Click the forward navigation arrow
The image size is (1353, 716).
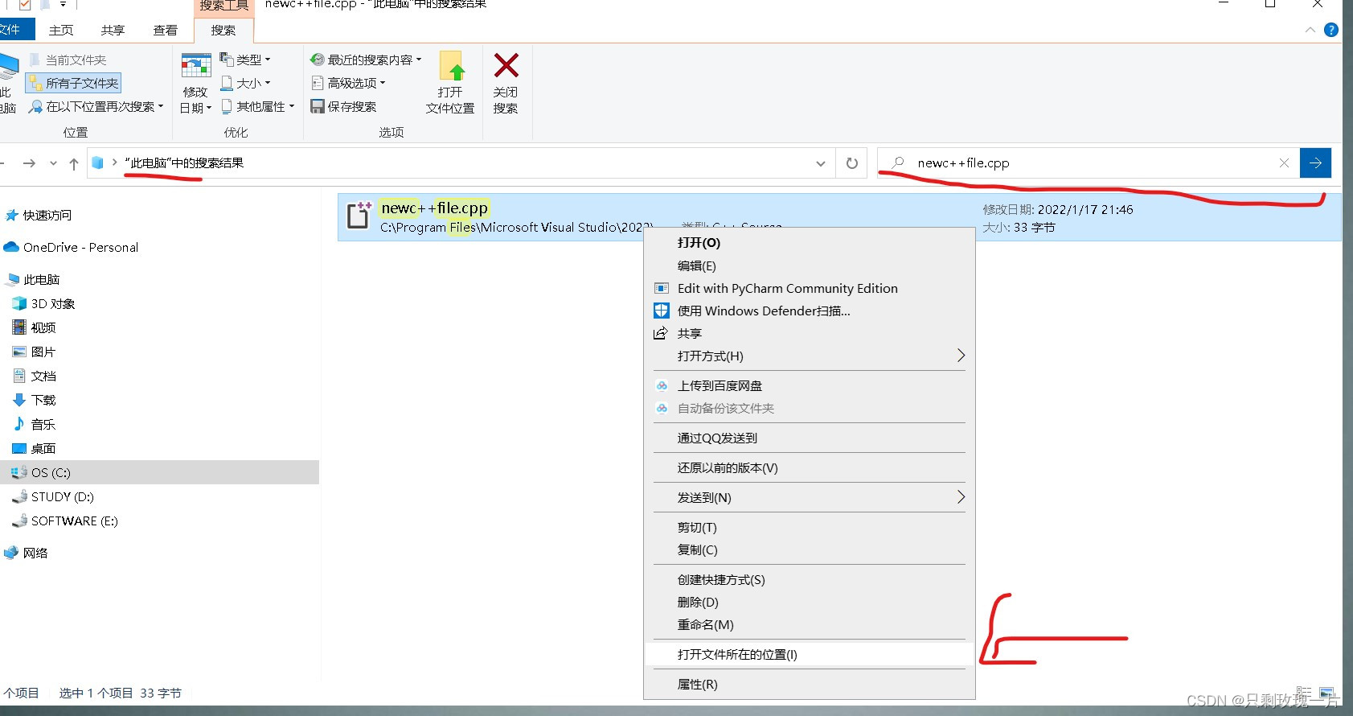coord(30,163)
